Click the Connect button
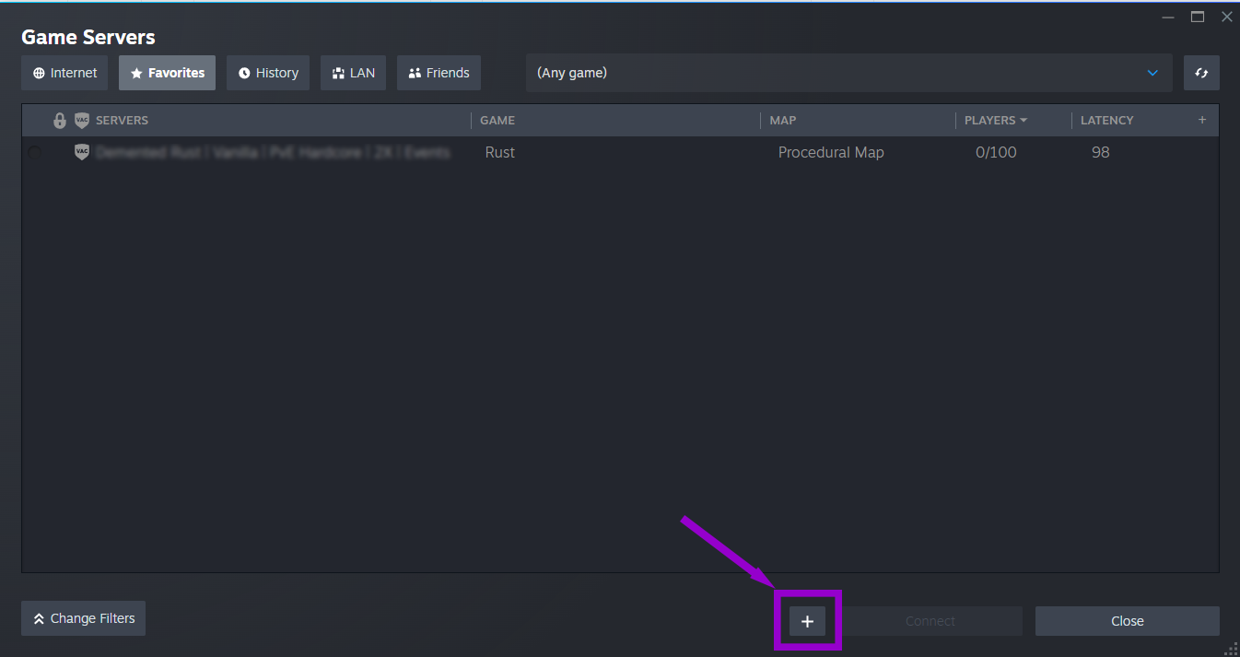Screen dimensions: 1240x657 point(930,620)
